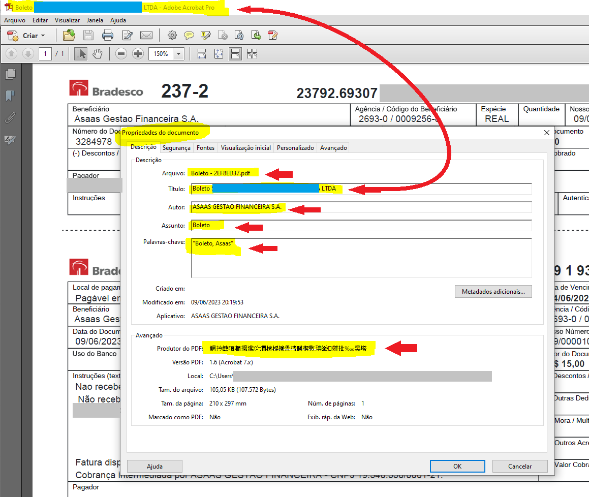The height and width of the screenshot is (497, 589).
Task: Open page thumbnails side panel
Action: (11, 74)
